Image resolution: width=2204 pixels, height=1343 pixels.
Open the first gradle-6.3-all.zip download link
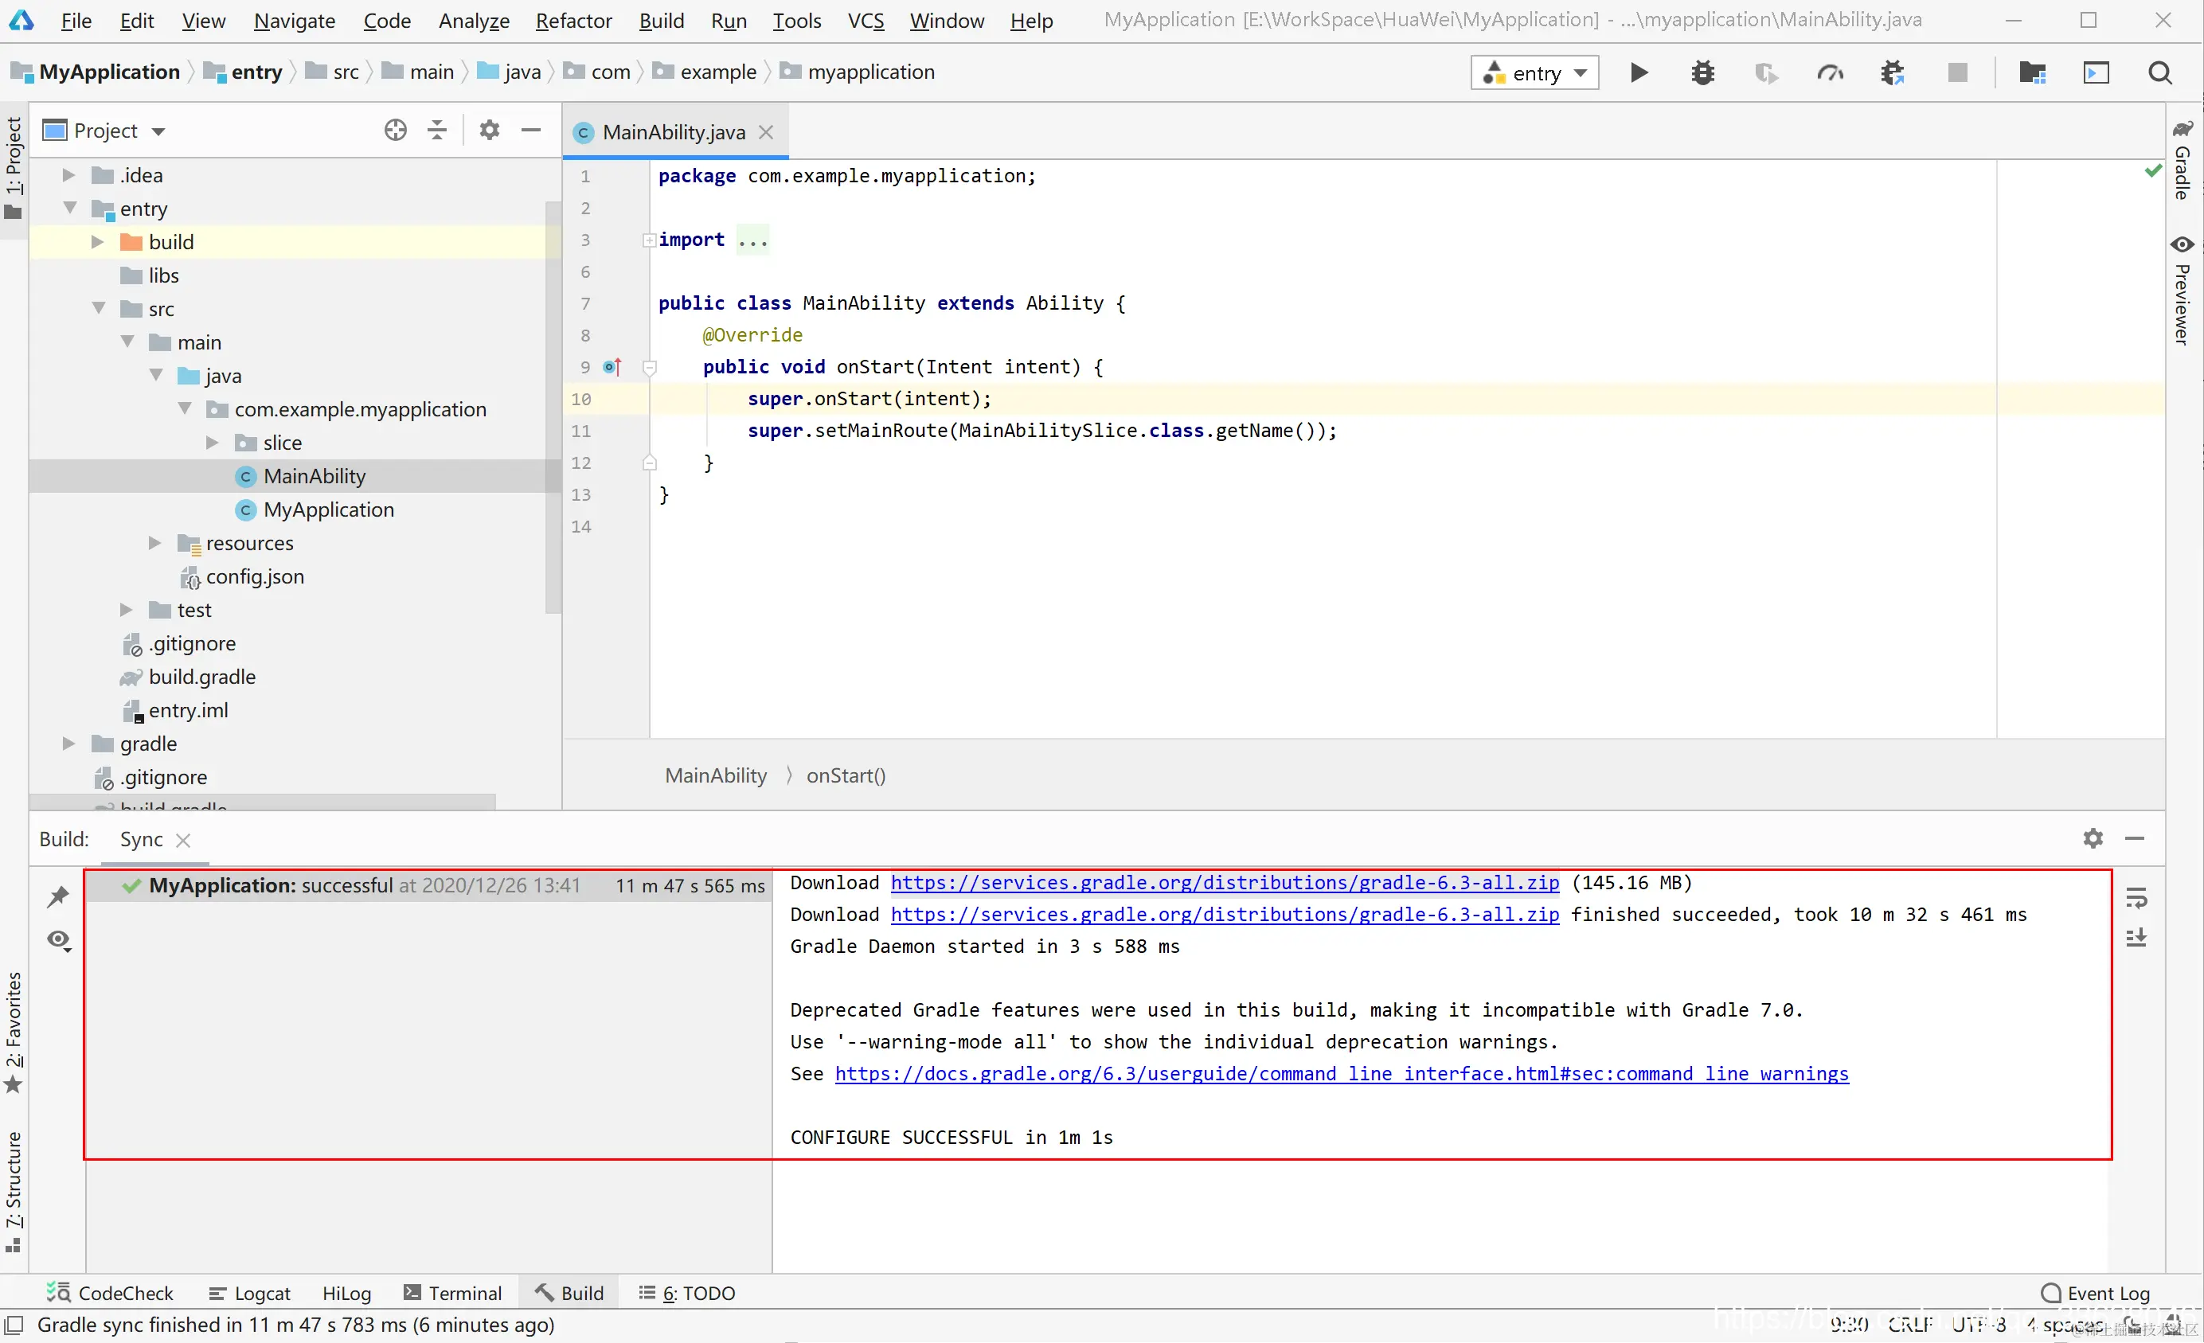pos(1225,883)
